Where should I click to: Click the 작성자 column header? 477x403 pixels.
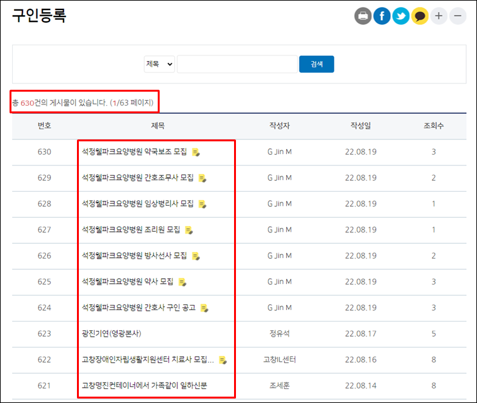pyautogui.click(x=280, y=125)
